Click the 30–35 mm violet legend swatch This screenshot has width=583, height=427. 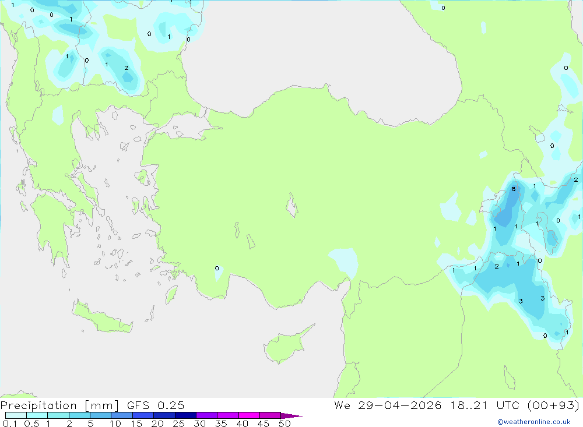tap(207, 415)
